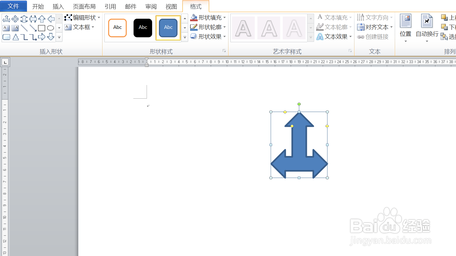This screenshot has height=256, width=456.
Task: Select the elbow arrow connector shape
Action: point(33,37)
